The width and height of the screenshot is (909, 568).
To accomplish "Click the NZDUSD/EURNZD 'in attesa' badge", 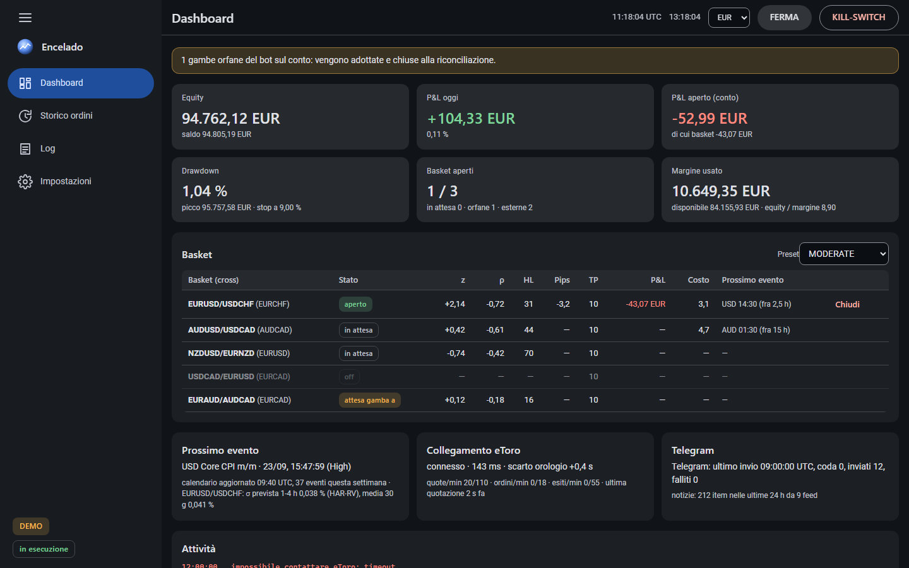I will (x=359, y=353).
